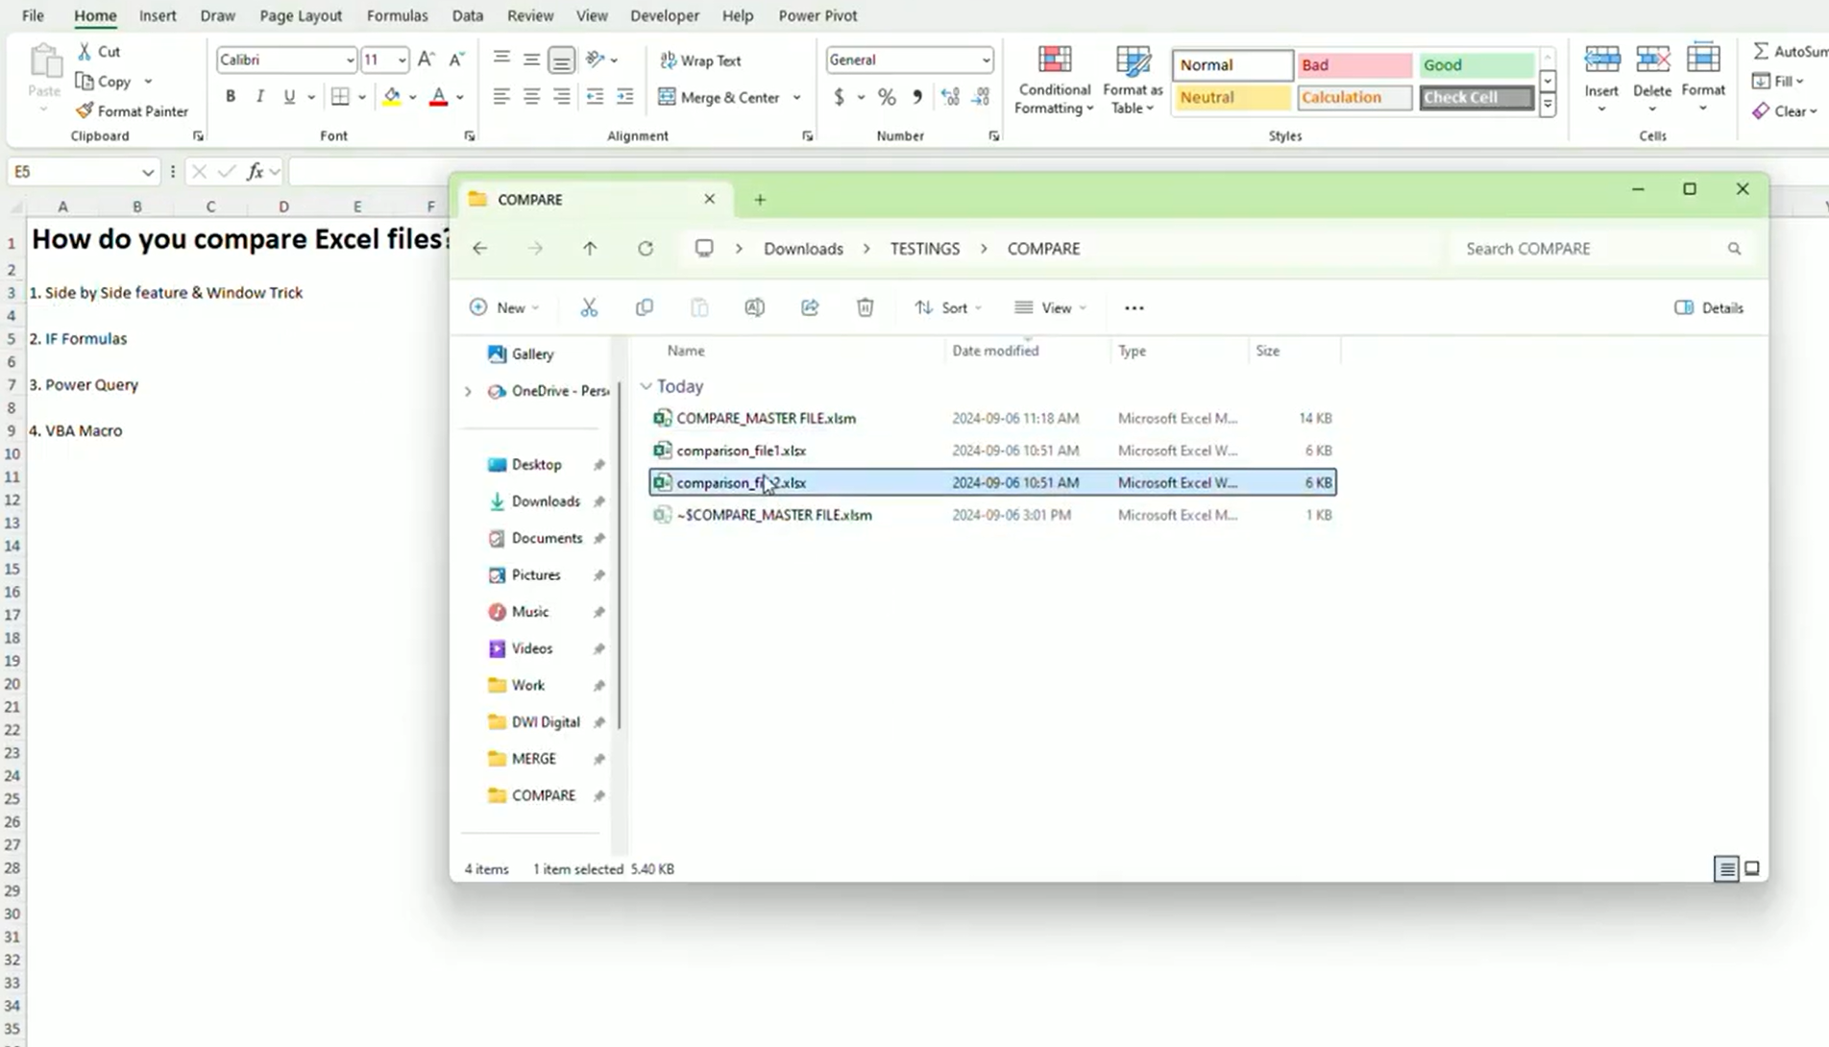Expand the OneDrive tree node

pos(469,391)
